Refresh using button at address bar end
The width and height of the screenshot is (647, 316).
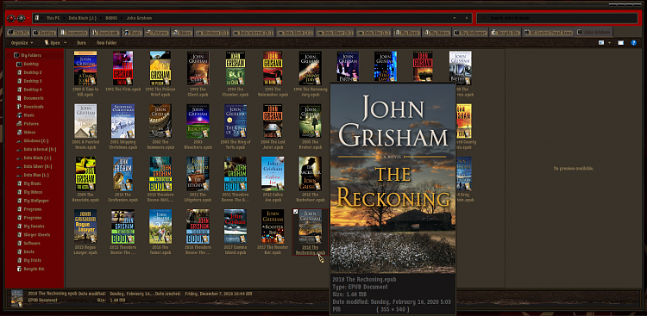pos(467,18)
